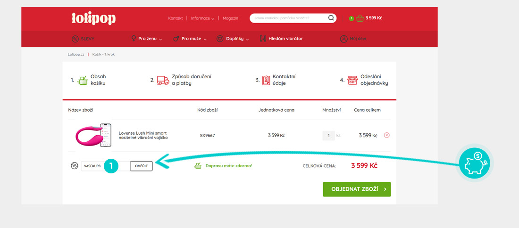The height and width of the screenshot is (228, 519).
Task: Expand the Pro muže menu
Action: tap(190, 39)
